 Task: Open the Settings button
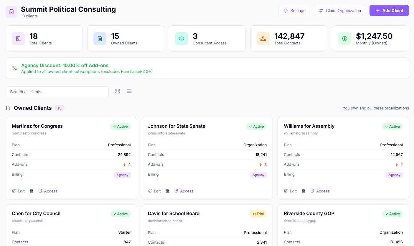click(294, 11)
